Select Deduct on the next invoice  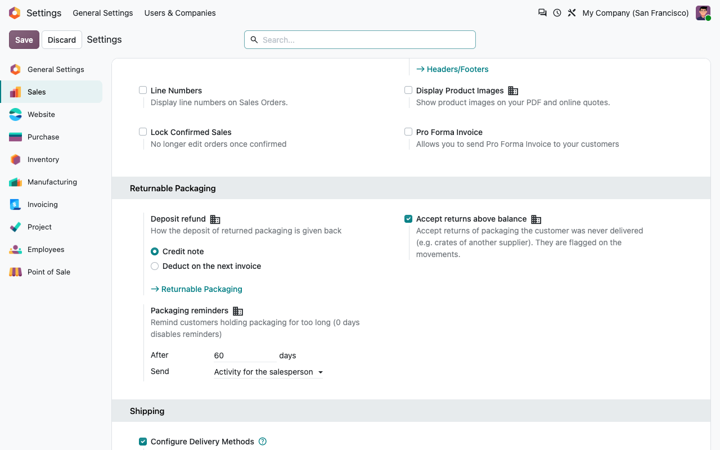(x=155, y=266)
